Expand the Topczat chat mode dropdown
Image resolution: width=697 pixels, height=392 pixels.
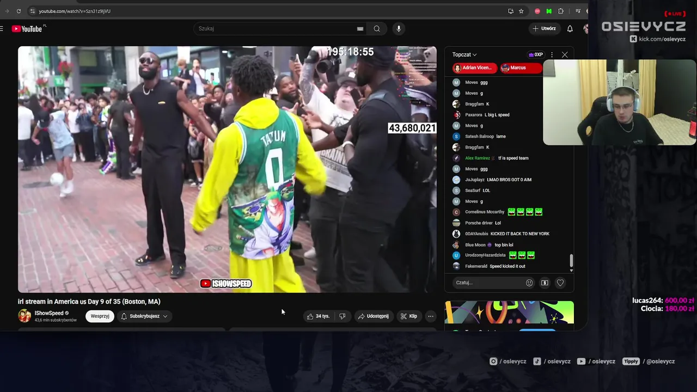464,54
